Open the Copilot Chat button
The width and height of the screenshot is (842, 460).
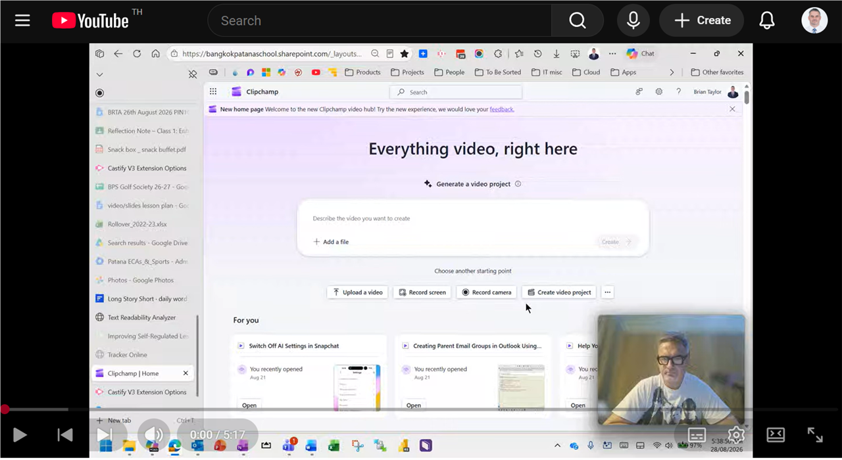641,54
